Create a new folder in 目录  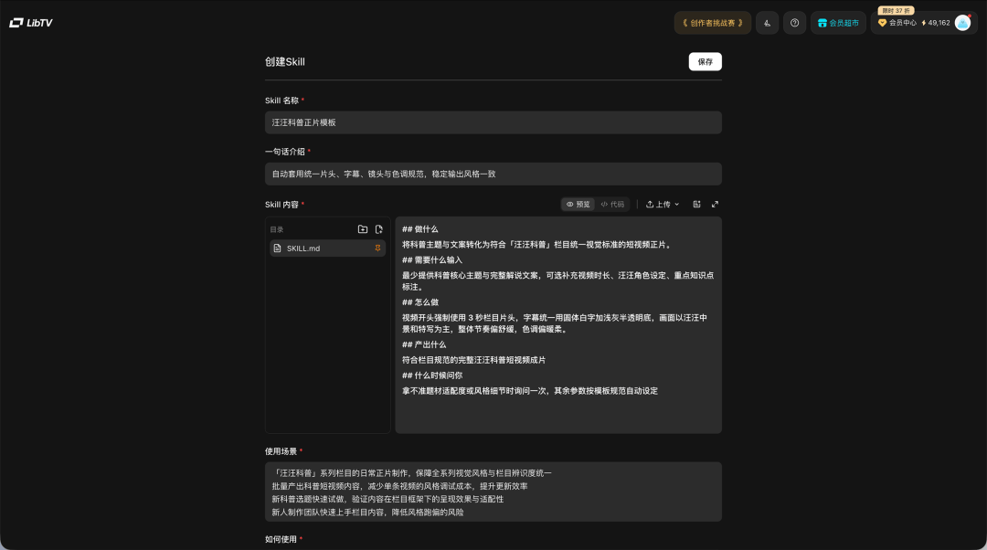point(363,229)
